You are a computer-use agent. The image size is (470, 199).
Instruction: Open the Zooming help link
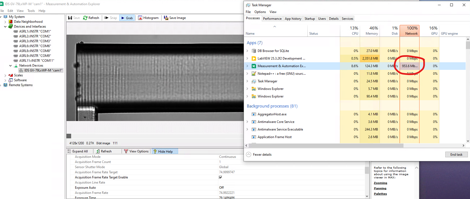pyautogui.click(x=380, y=183)
